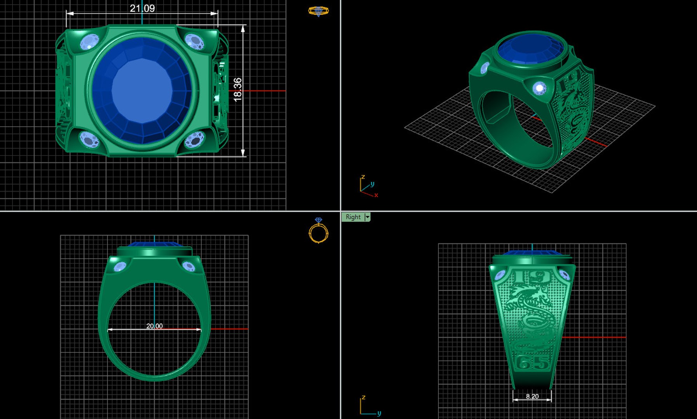The image size is (697, 419).
Task: Click the ZY axis indicator in the Right viewport
Action: click(x=370, y=406)
